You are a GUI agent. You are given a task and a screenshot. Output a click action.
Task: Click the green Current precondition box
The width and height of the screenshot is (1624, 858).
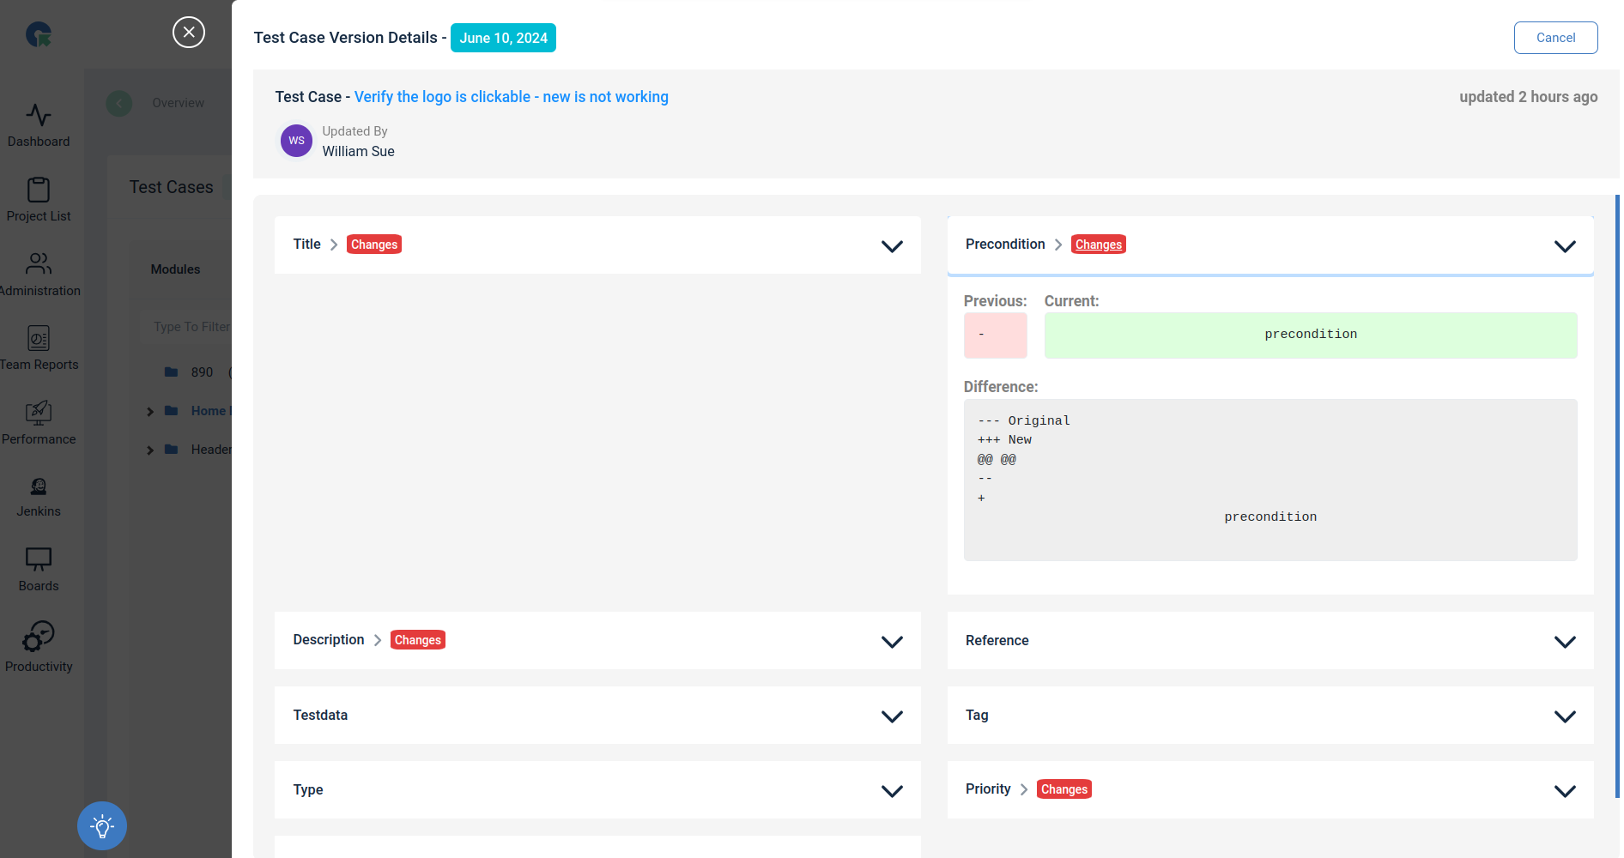coord(1311,335)
